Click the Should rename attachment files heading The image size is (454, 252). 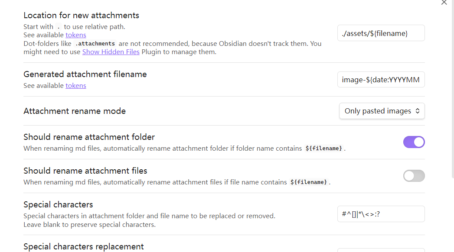(x=85, y=171)
